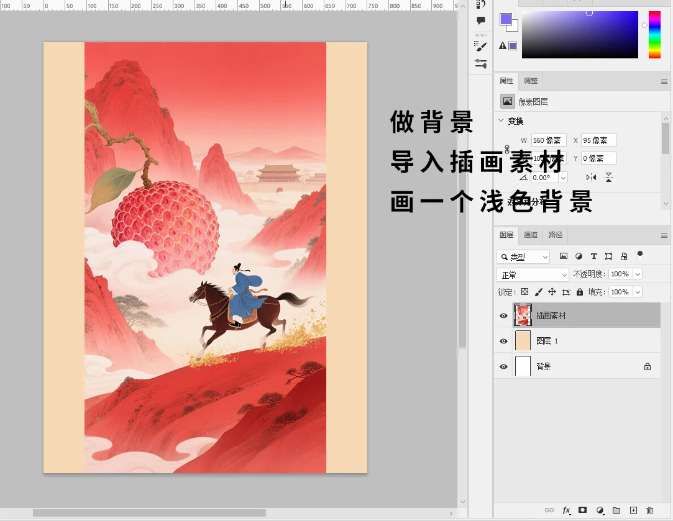Image resolution: width=673 pixels, height=521 pixels.
Task: Click the 背景 layer lock icon
Action: pyautogui.click(x=648, y=366)
